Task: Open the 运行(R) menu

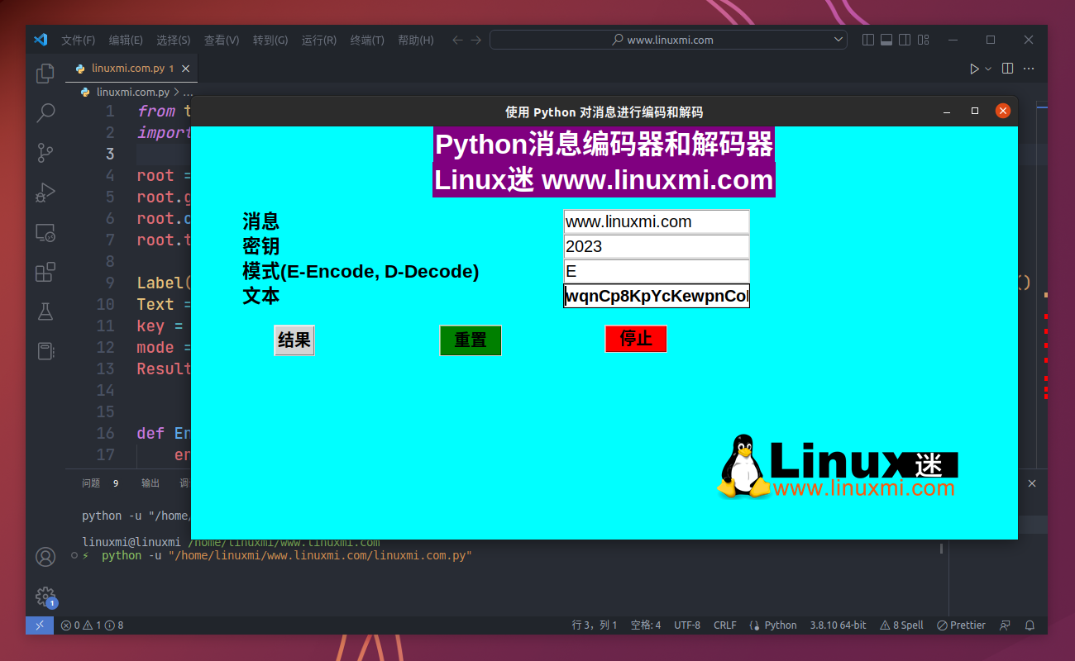Action: (x=319, y=40)
